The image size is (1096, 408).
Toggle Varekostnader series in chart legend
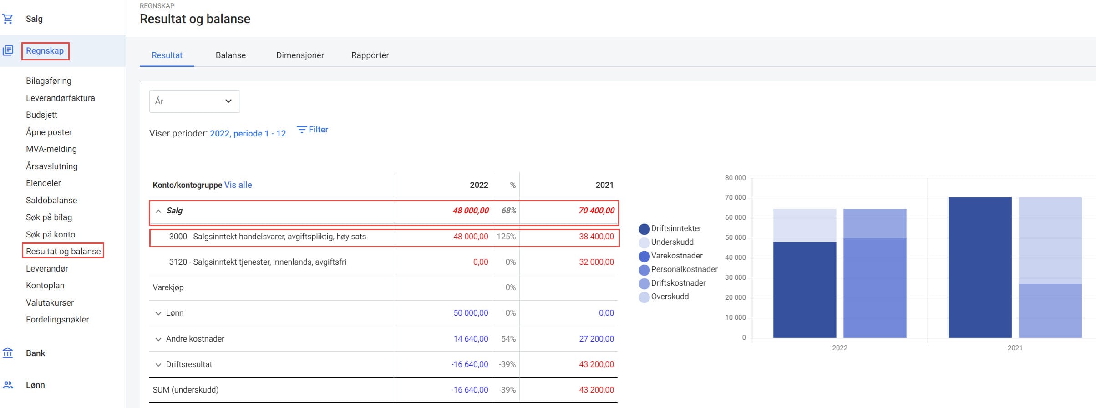coord(644,256)
